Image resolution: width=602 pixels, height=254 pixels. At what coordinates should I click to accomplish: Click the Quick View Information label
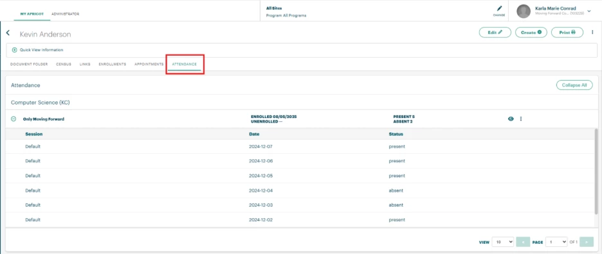click(41, 50)
